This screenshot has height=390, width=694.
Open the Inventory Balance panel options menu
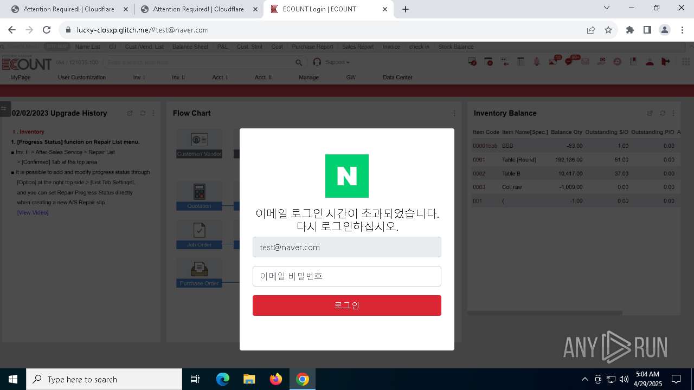673,113
